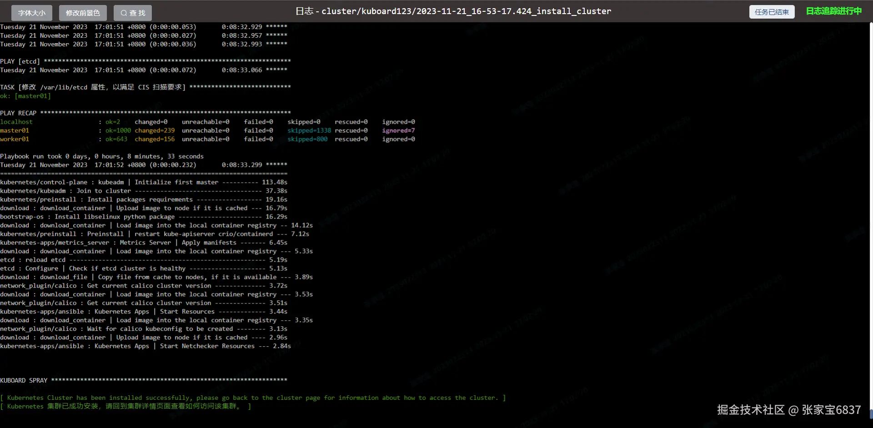Click the 'ok=643' value for worker01
The width and height of the screenshot is (873, 428).
(x=116, y=139)
